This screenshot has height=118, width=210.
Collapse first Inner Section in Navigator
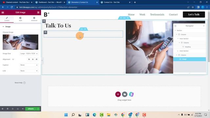[178, 39]
